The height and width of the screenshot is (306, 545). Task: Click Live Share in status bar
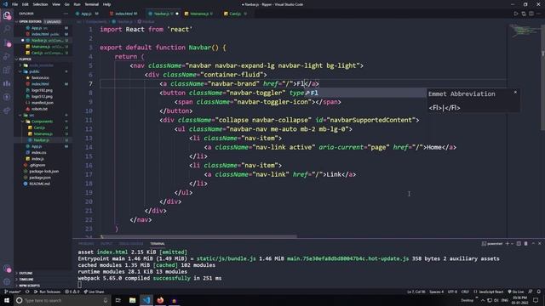pos(94,292)
